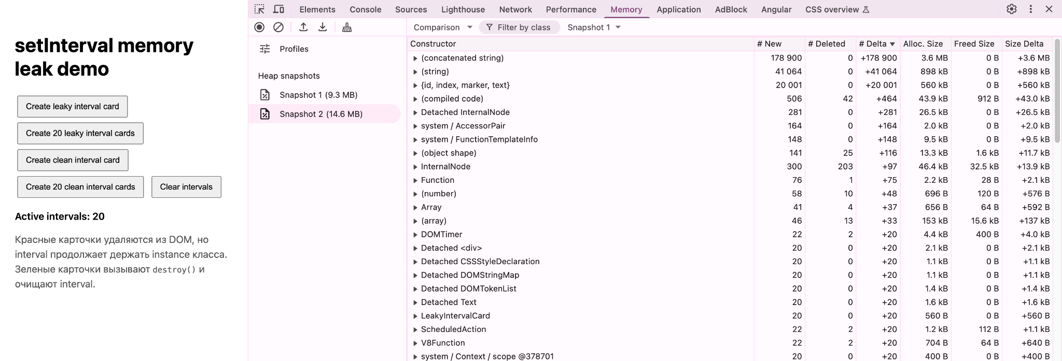This screenshot has width=1062, height=361.
Task: Open the Snapshot 1 base snapshot dropdown
Action: 594,27
